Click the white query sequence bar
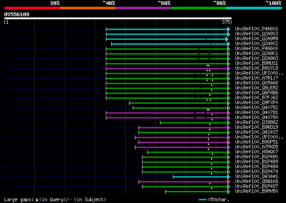Image resolution: width=286 pixels, height=203 pixels. point(118,18)
